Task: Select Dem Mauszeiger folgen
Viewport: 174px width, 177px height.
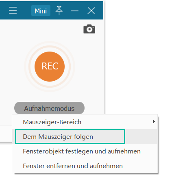Action: pos(85,136)
